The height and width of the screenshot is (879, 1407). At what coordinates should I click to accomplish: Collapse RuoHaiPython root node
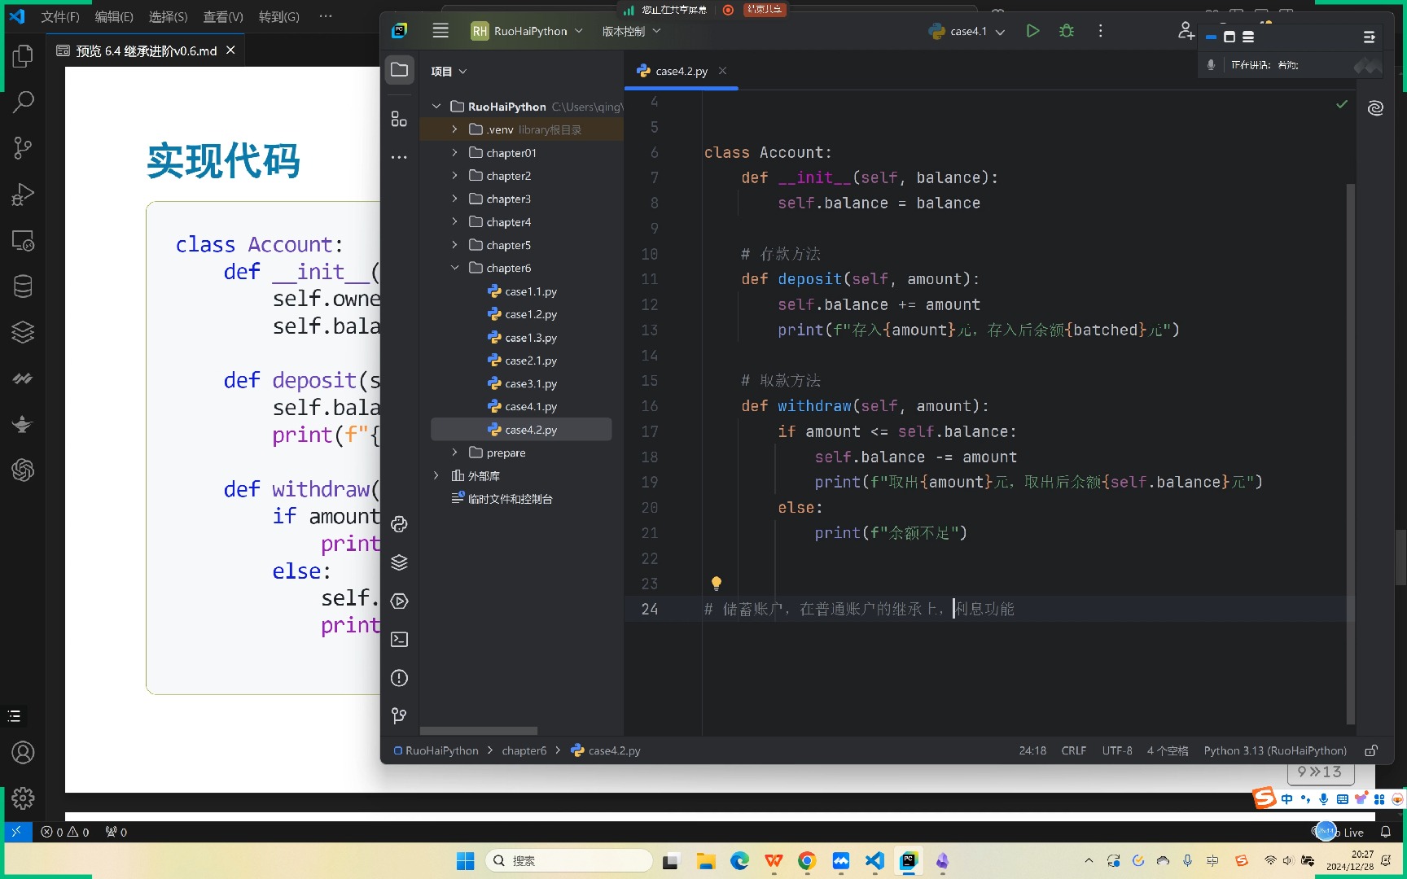(x=436, y=107)
